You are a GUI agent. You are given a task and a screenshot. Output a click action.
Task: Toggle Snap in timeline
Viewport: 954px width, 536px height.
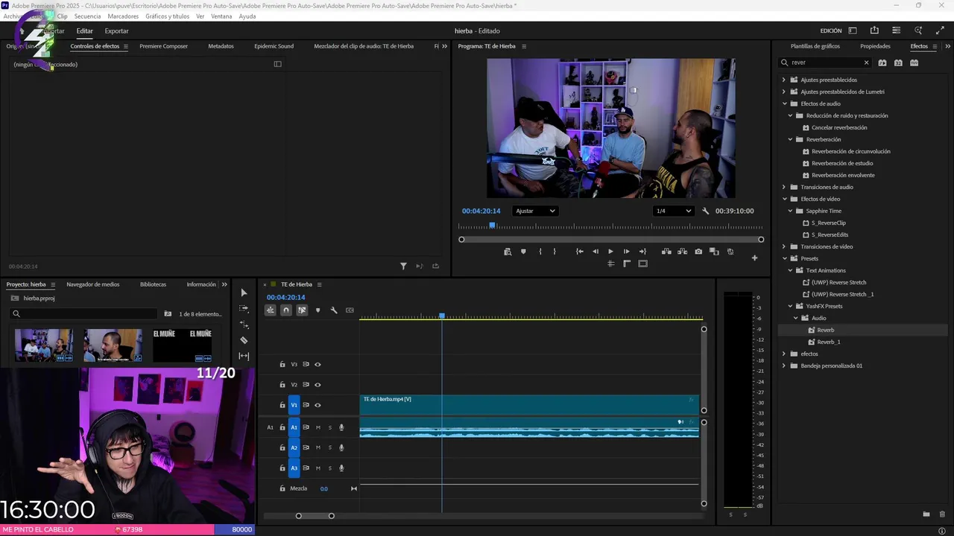[286, 310]
